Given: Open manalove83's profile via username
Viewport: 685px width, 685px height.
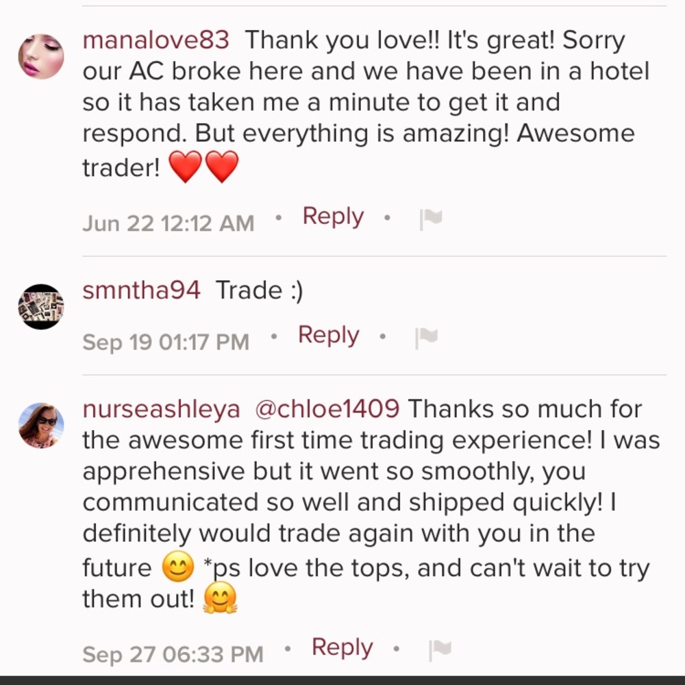Looking at the screenshot, I should [155, 40].
